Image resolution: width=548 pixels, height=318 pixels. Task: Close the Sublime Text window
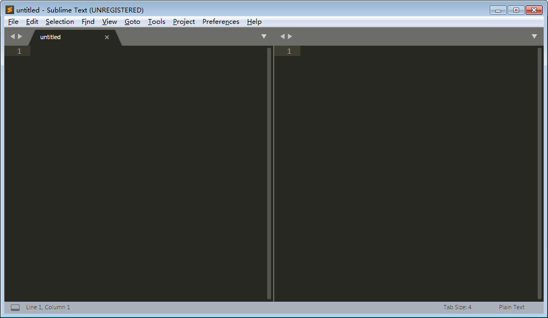(534, 10)
